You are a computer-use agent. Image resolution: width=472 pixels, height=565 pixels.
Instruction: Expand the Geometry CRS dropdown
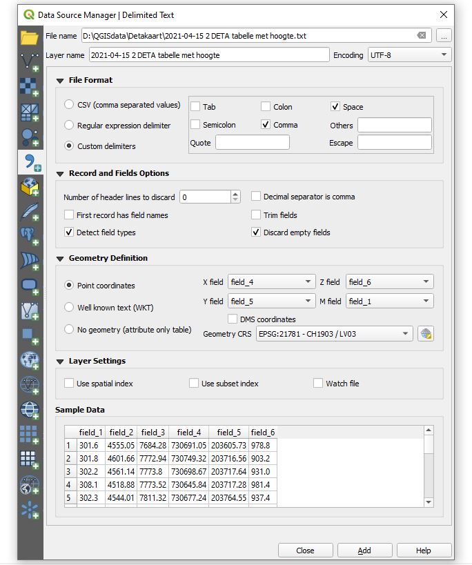(334, 334)
